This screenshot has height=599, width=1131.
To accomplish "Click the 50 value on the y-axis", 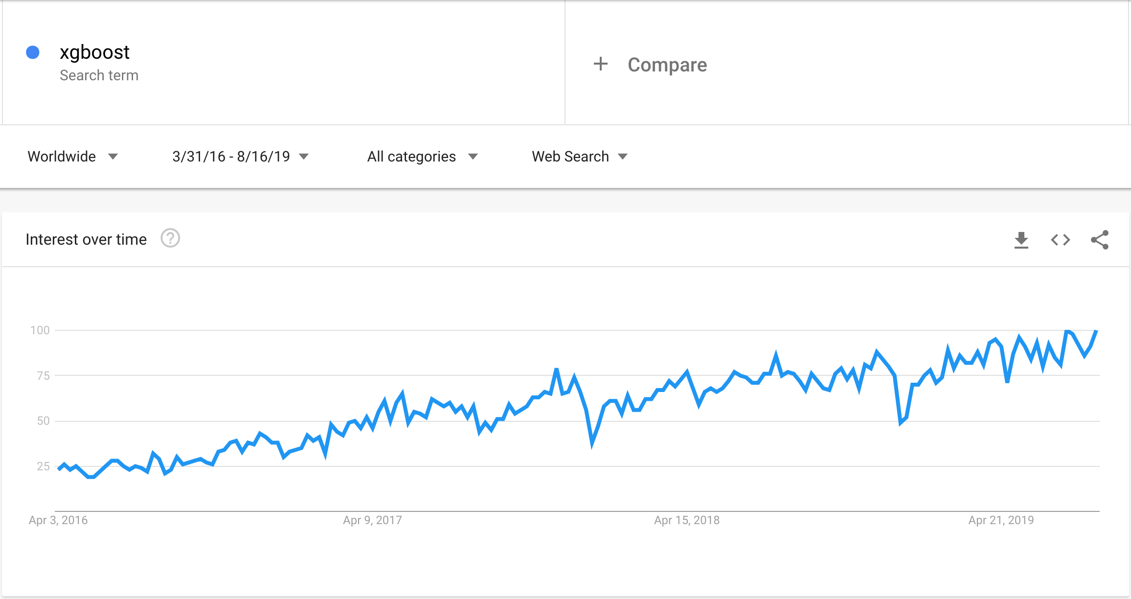I will tap(43, 421).
